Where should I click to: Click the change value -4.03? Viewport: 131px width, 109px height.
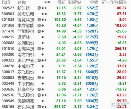click(x=77, y=49)
